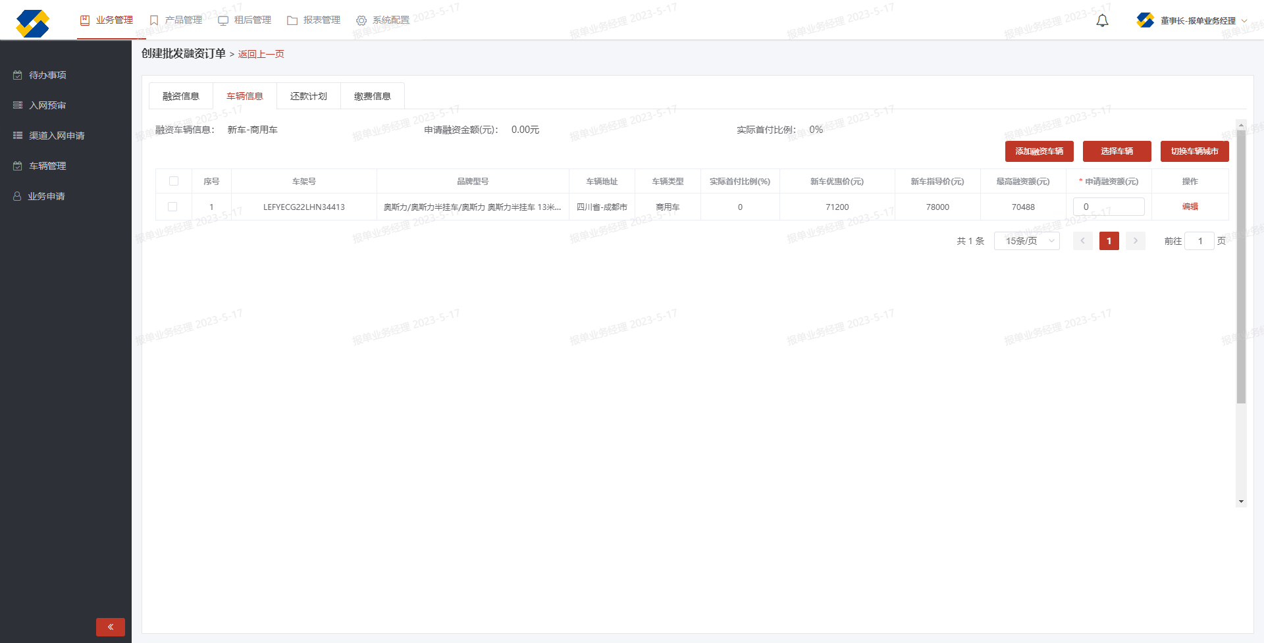Screen dimensions: 1264x643
Task: Open 待办事项 from the sidebar
Action: point(47,75)
